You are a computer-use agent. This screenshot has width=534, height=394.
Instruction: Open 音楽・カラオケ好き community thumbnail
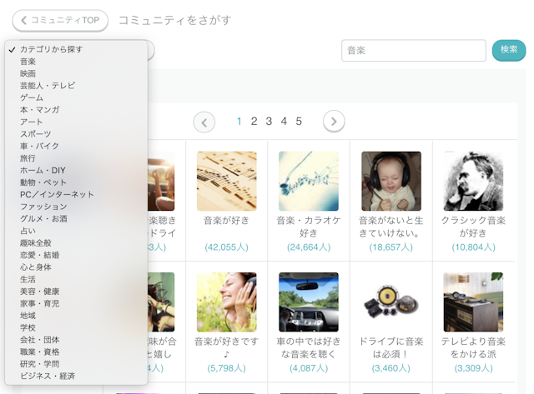pyautogui.click(x=309, y=182)
